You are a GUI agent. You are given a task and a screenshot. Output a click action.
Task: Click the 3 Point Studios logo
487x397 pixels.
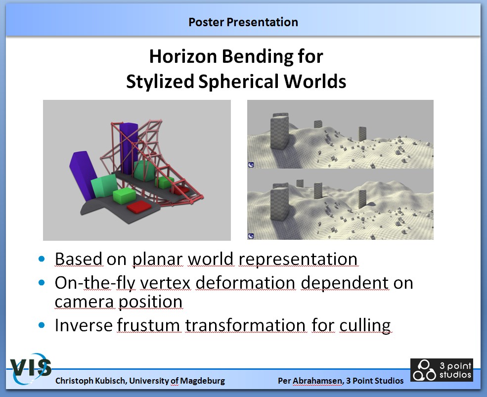441,370
